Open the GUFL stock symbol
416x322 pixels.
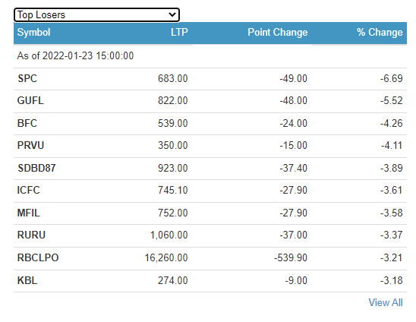tap(30, 100)
